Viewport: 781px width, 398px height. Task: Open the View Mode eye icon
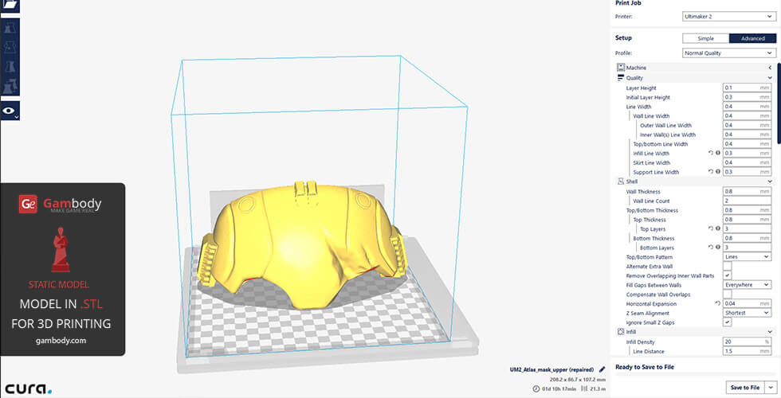9,111
